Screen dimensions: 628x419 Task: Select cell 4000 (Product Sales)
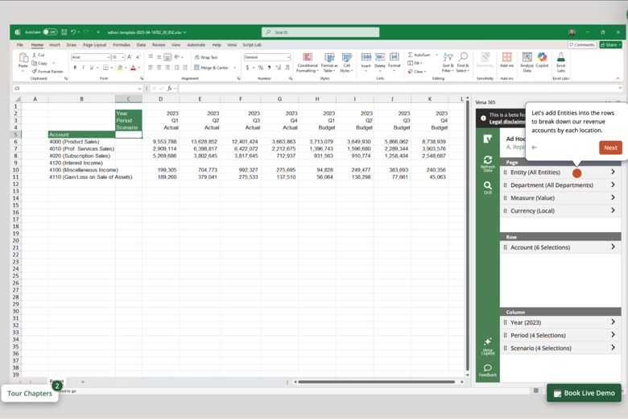tap(81, 142)
